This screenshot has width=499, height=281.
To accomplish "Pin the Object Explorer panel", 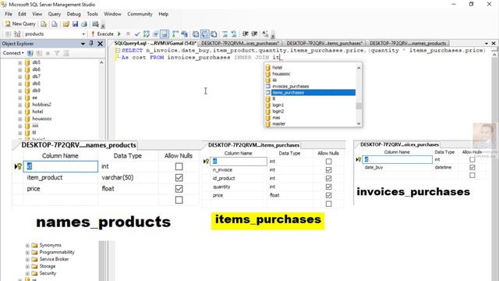I will coord(91,44).
